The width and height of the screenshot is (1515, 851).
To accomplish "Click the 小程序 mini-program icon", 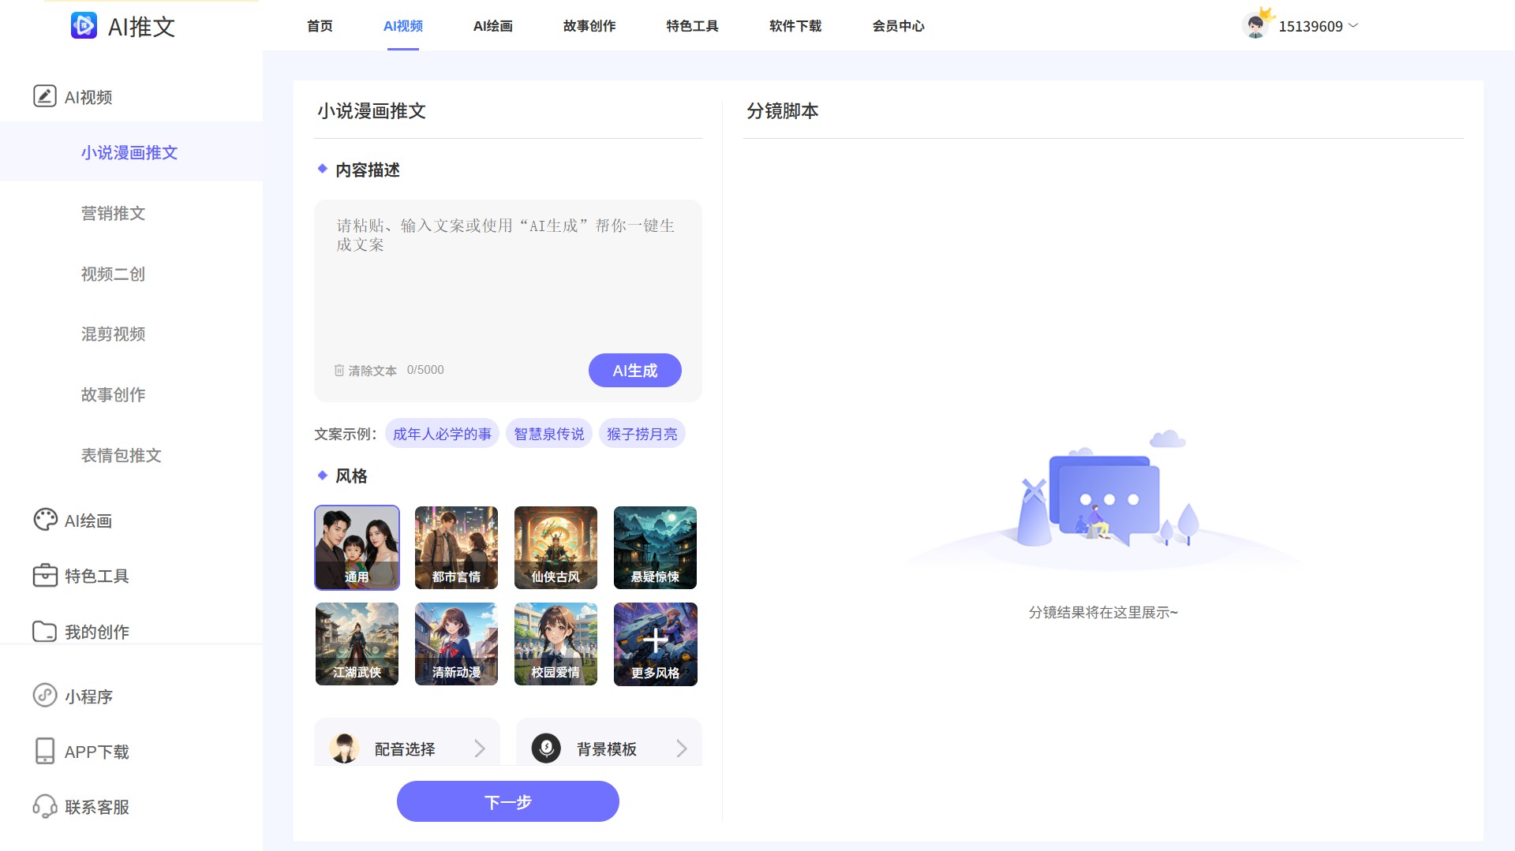I will (x=45, y=696).
